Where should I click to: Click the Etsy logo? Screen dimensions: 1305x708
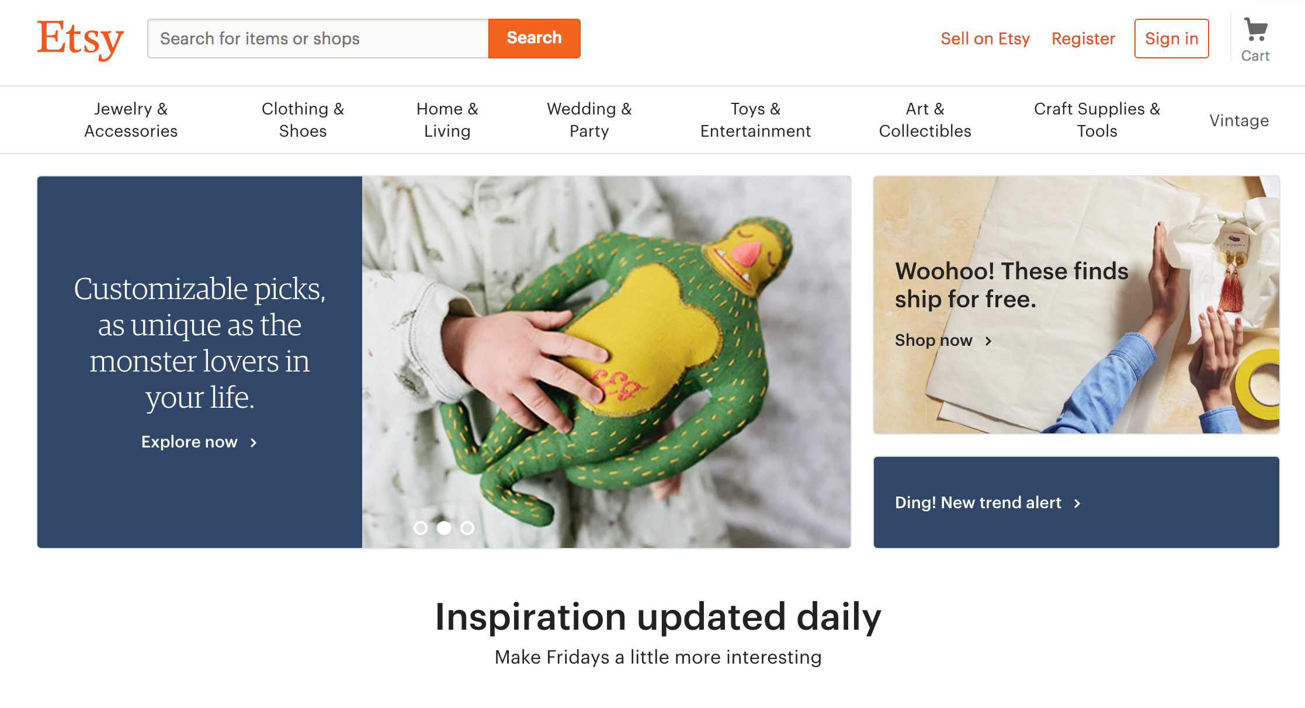[x=80, y=39]
